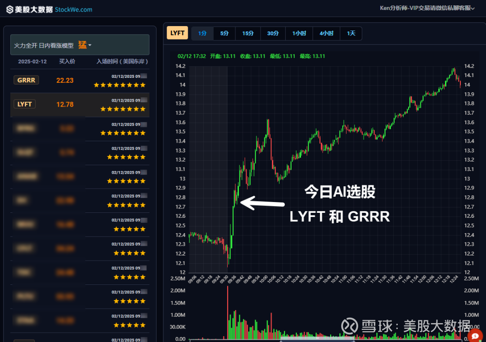This screenshot has width=486, height=342.
Task: Click the LYFT row star rating
Action: pyautogui.click(x=123, y=109)
